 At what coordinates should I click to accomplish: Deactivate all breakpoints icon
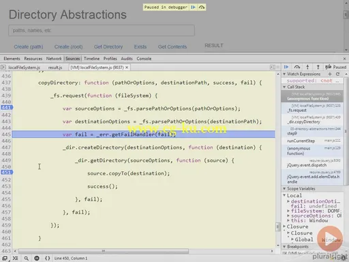pos(328,67)
